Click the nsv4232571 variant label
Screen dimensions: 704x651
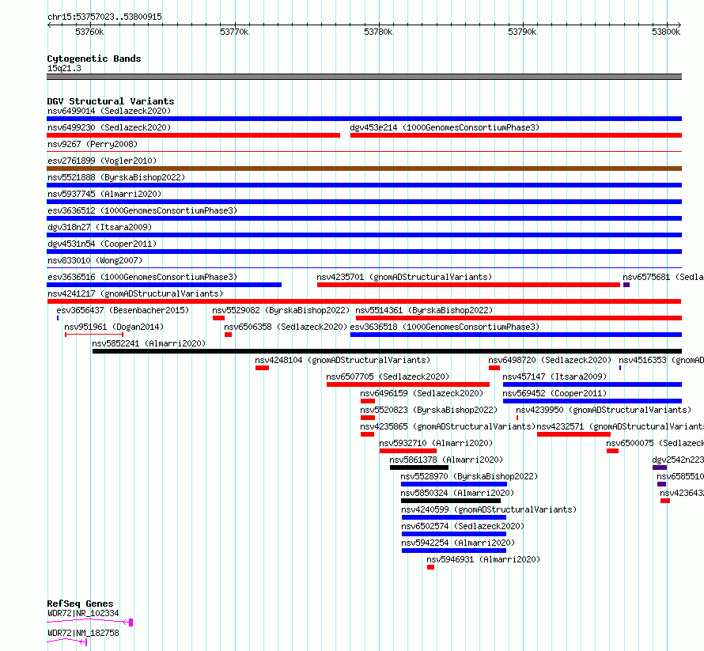(x=620, y=426)
